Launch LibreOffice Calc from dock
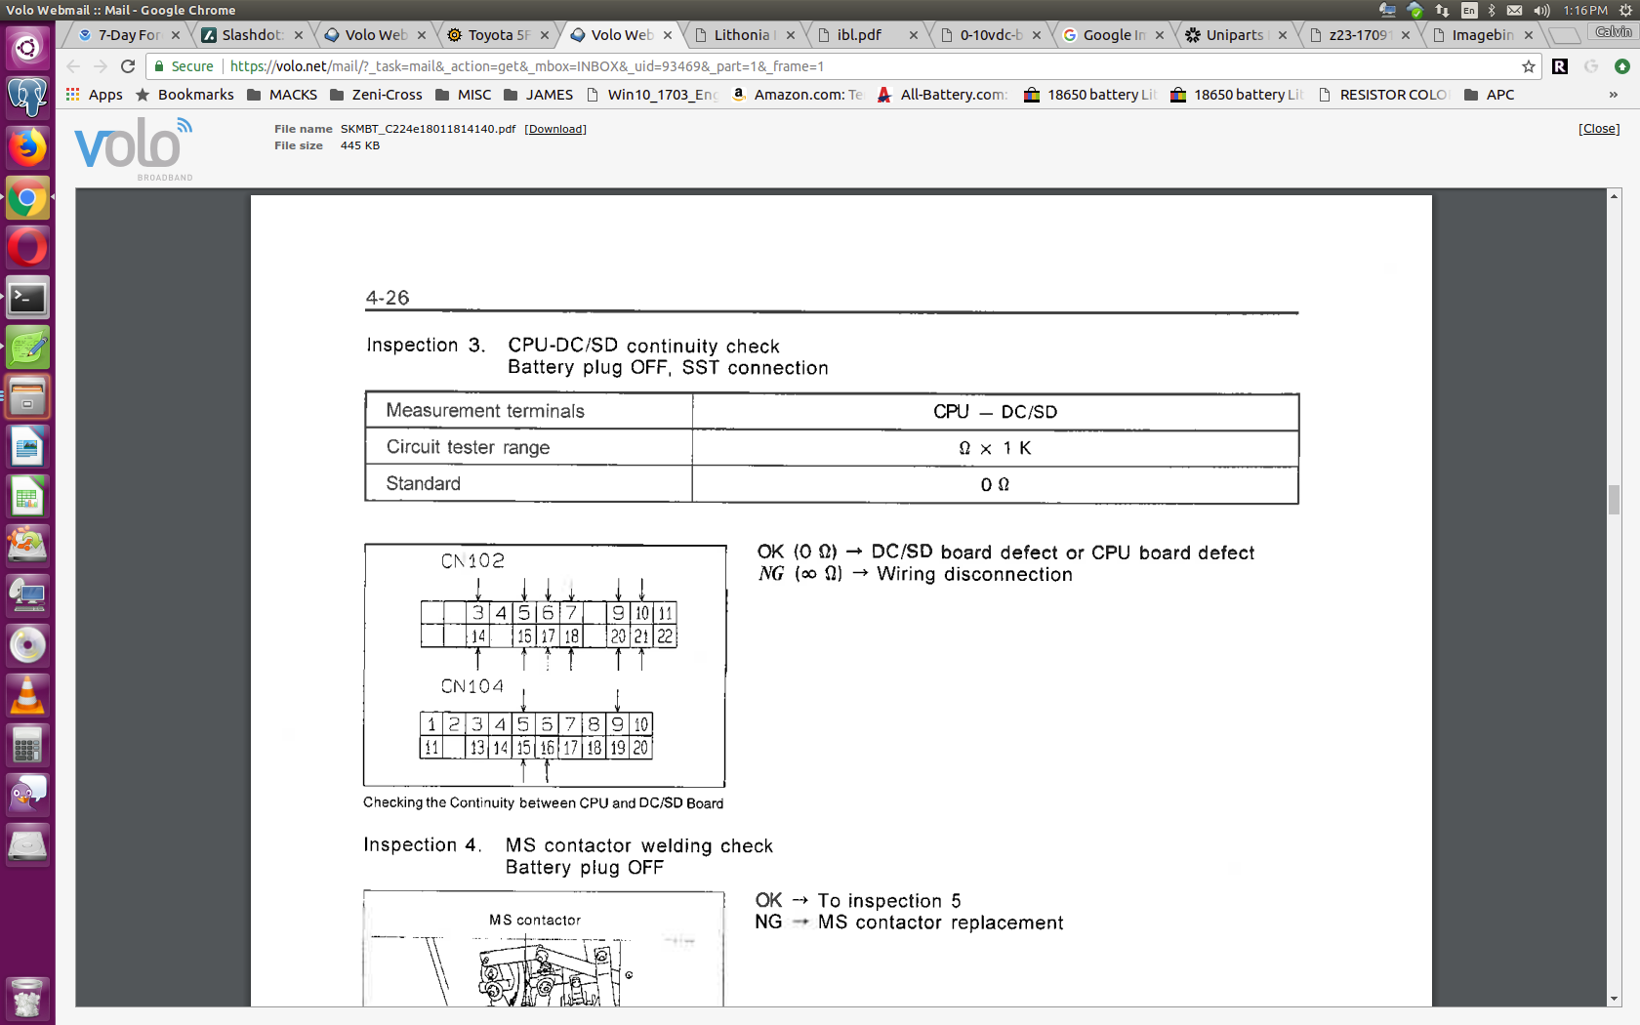The height and width of the screenshot is (1025, 1640). point(27,497)
